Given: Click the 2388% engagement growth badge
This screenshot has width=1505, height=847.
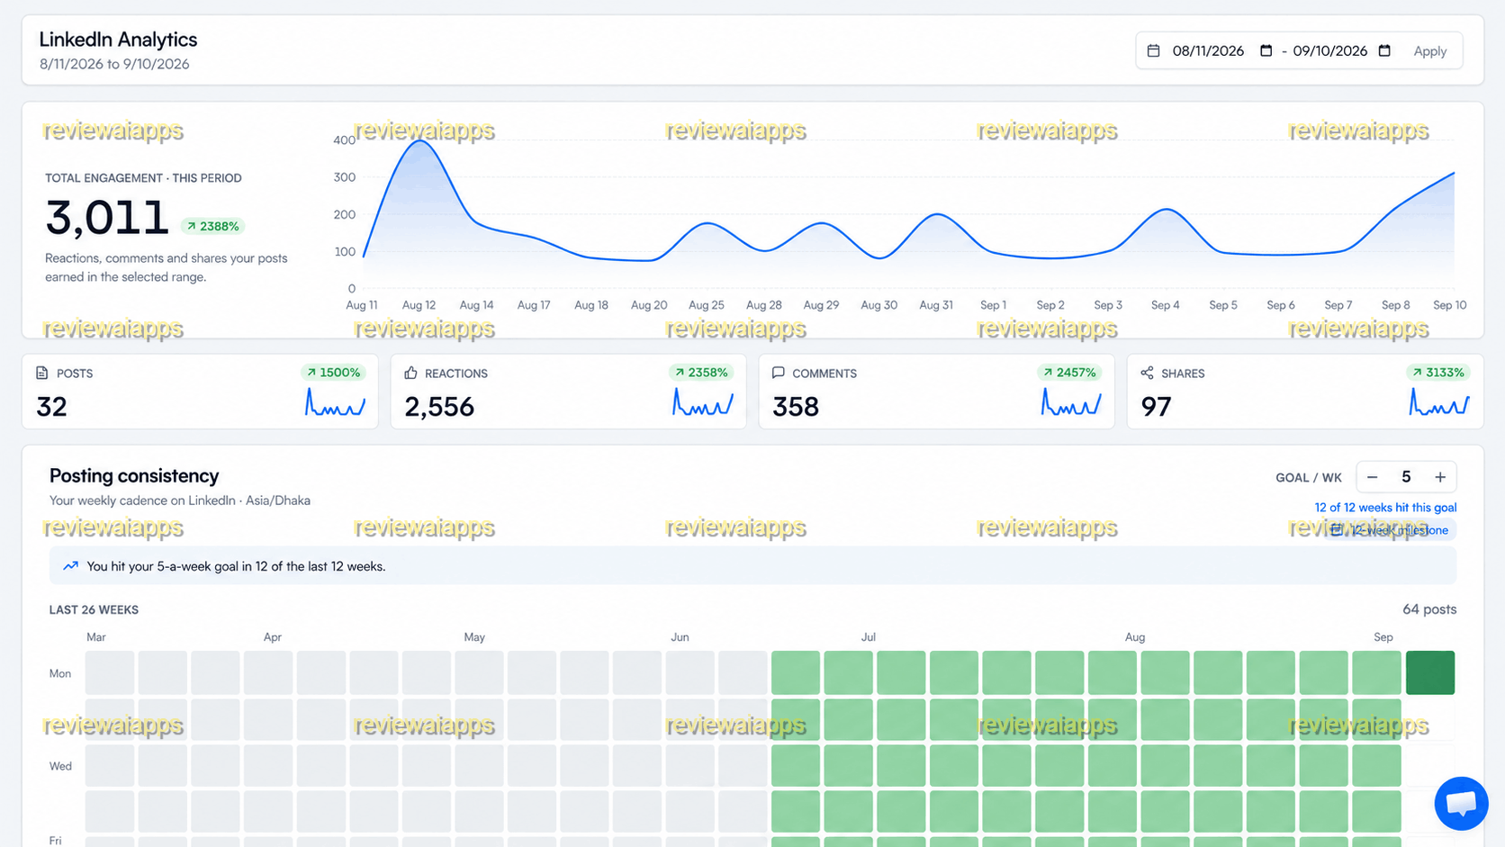Looking at the screenshot, I should [x=213, y=226].
